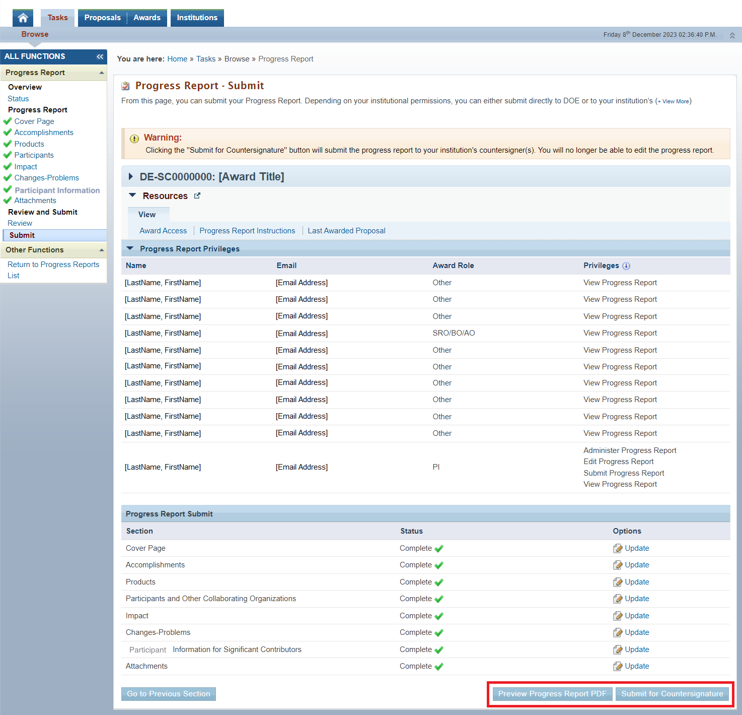Screen dimensions: 742x715
Task: Click green checkmark beside Products in sidebar
Action: [8, 144]
